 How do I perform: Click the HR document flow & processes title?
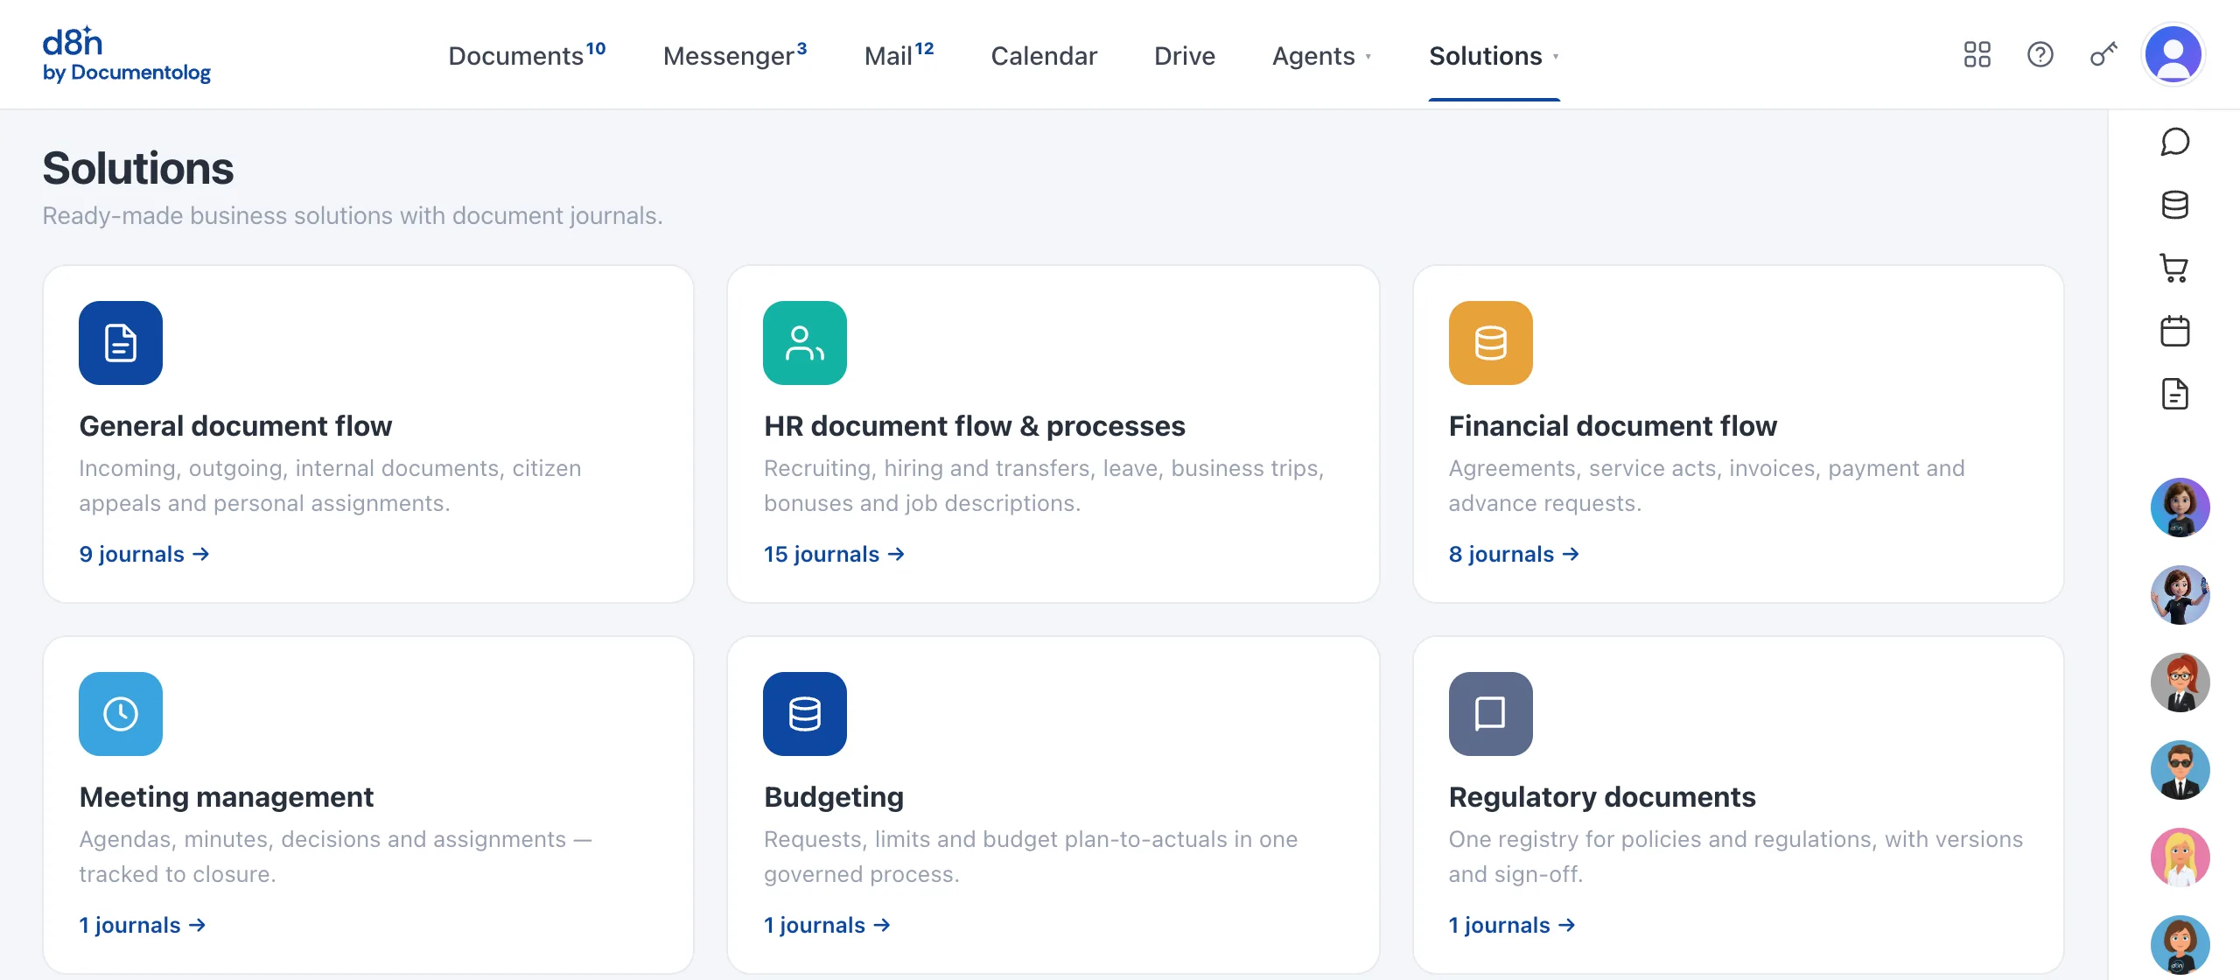[x=975, y=426]
